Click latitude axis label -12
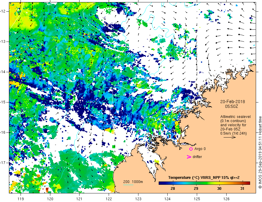Image resolution: width=262 pixels, height=202 pixels. coord(3,11)
